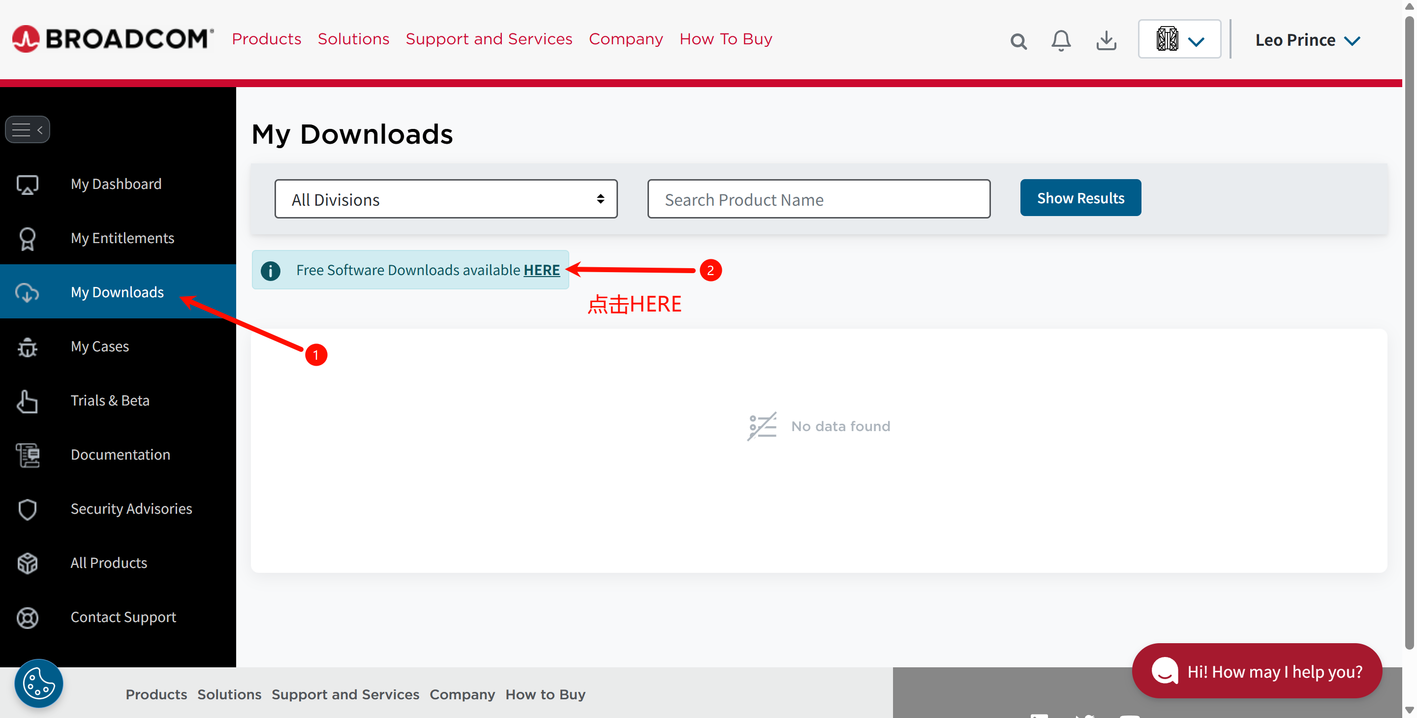Click the downloads icon in the header
The height and width of the screenshot is (718, 1417).
[1106, 40]
